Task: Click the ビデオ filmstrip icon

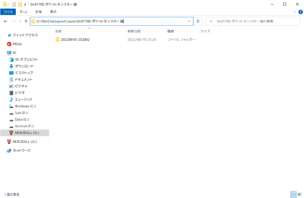Action: pyautogui.click(x=11, y=93)
